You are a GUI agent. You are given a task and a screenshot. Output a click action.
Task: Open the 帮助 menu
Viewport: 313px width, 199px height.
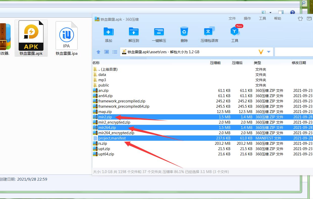(x=277, y=18)
